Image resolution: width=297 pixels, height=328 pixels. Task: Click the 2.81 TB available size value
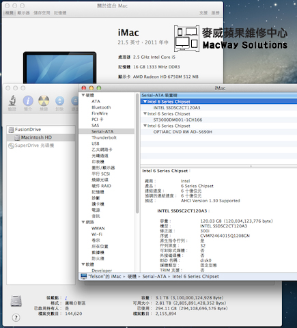pyautogui.click(x=191, y=303)
